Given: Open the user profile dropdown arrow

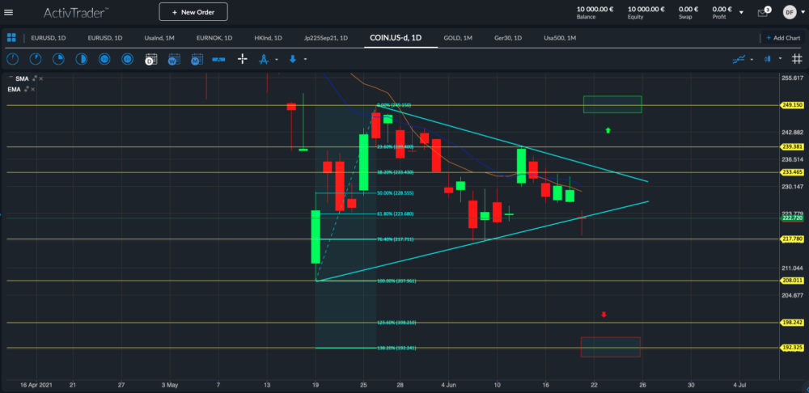Looking at the screenshot, I should [x=803, y=12].
